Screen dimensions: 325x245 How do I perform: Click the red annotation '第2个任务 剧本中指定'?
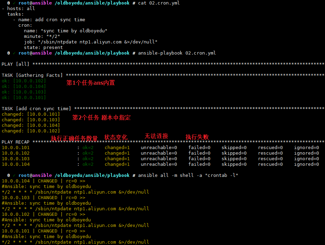(101, 117)
